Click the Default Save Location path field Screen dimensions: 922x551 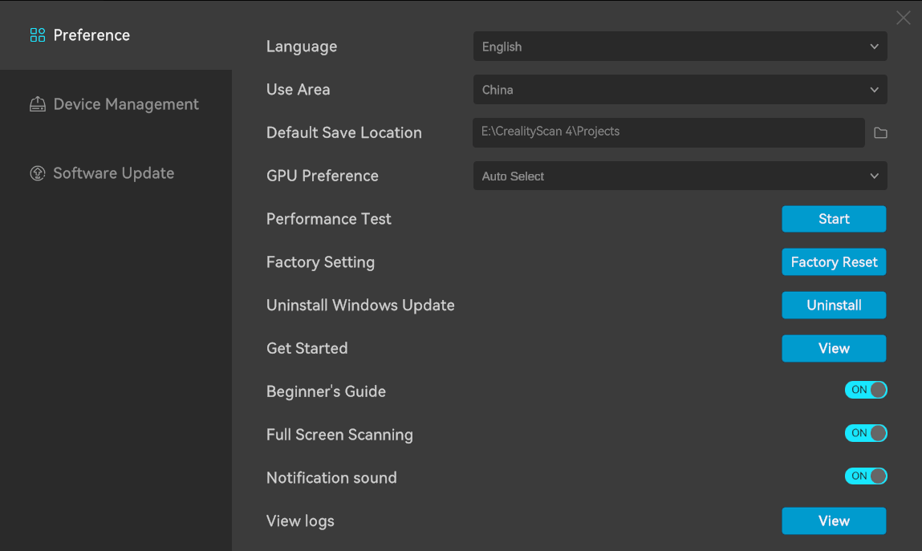coord(668,132)
